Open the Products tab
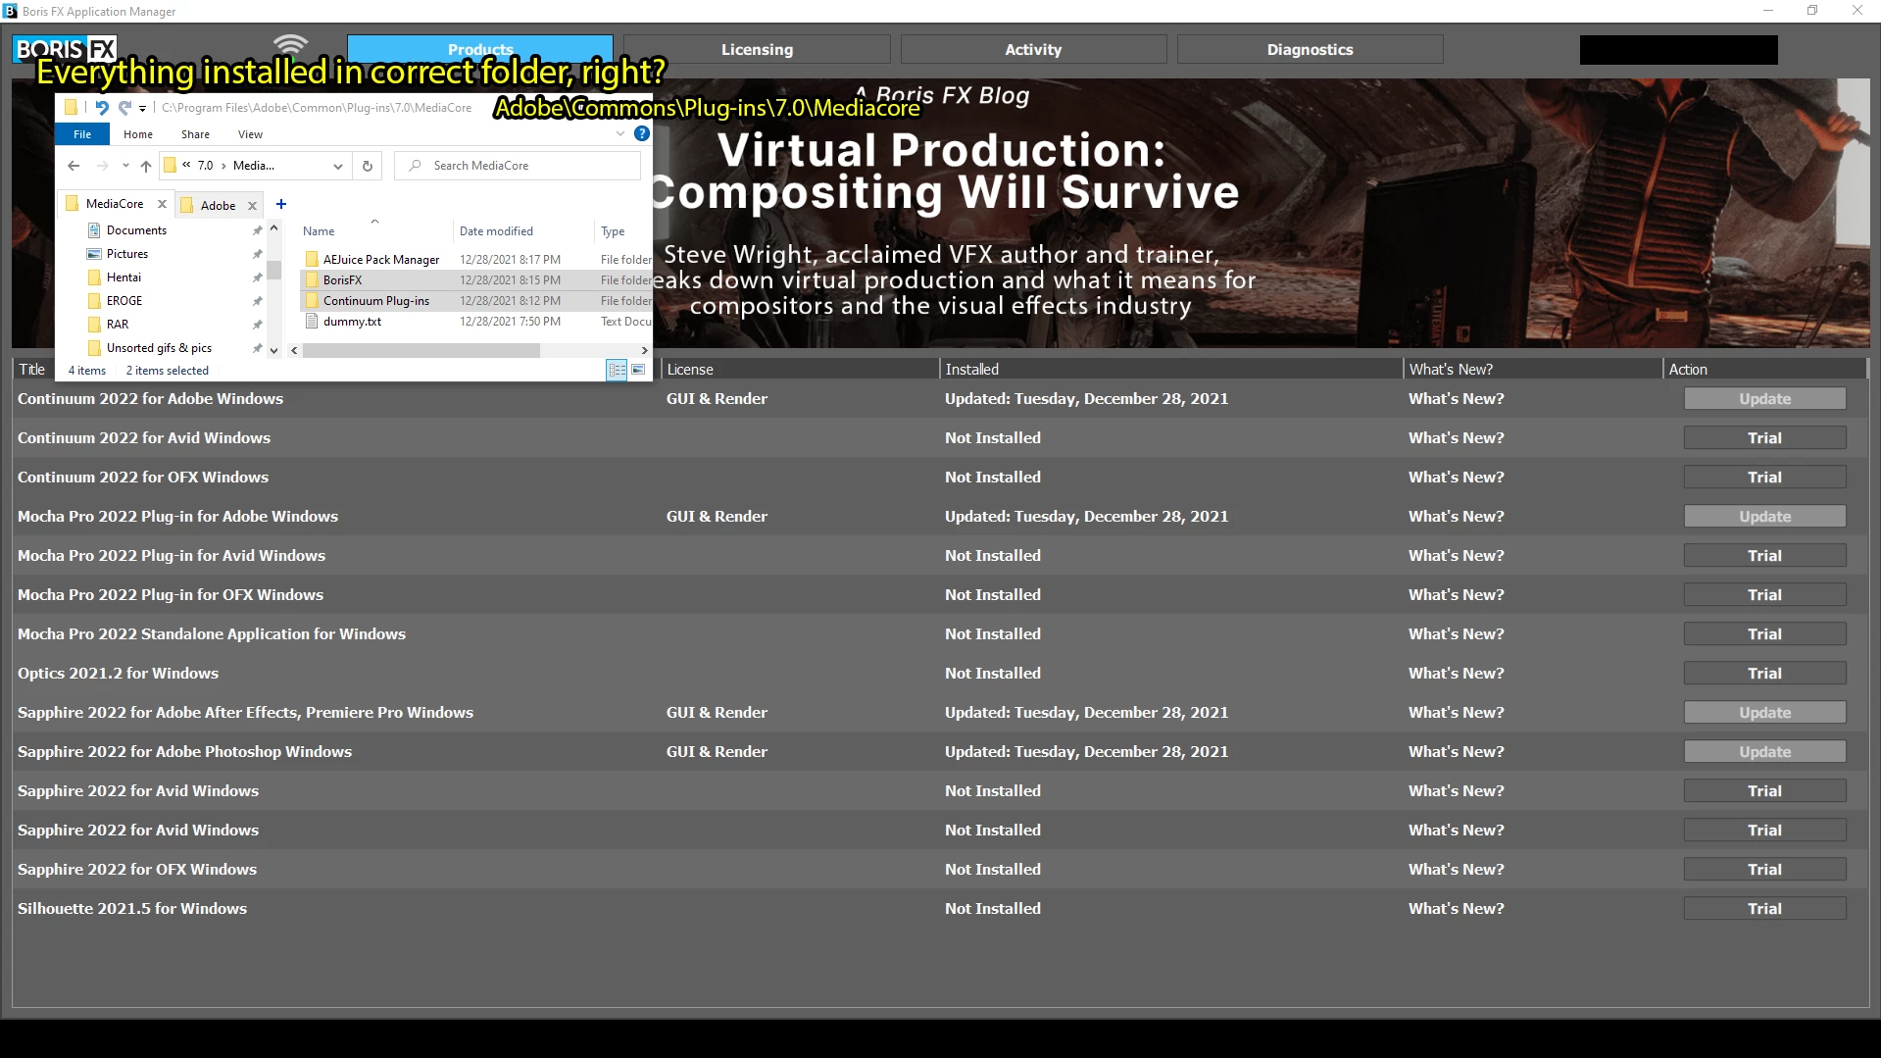 tap(480, 50)
